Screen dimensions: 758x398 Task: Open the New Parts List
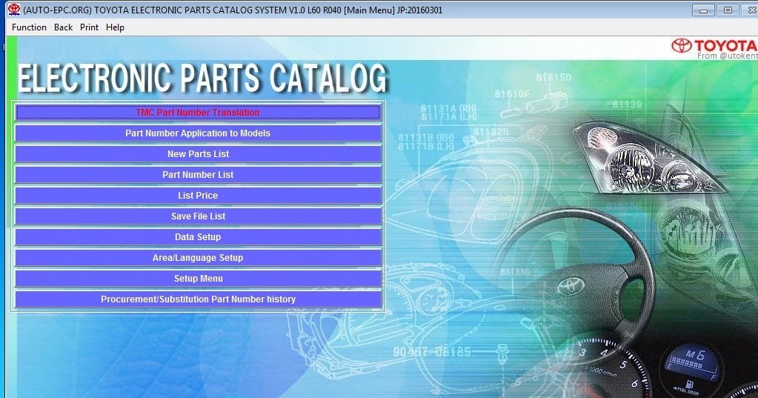198,153
